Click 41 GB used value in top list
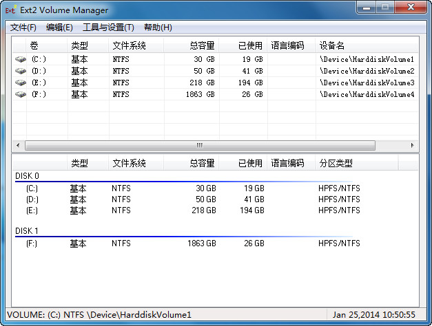Image resolution: width=432 pixels, height=326 pixels. 253,71
